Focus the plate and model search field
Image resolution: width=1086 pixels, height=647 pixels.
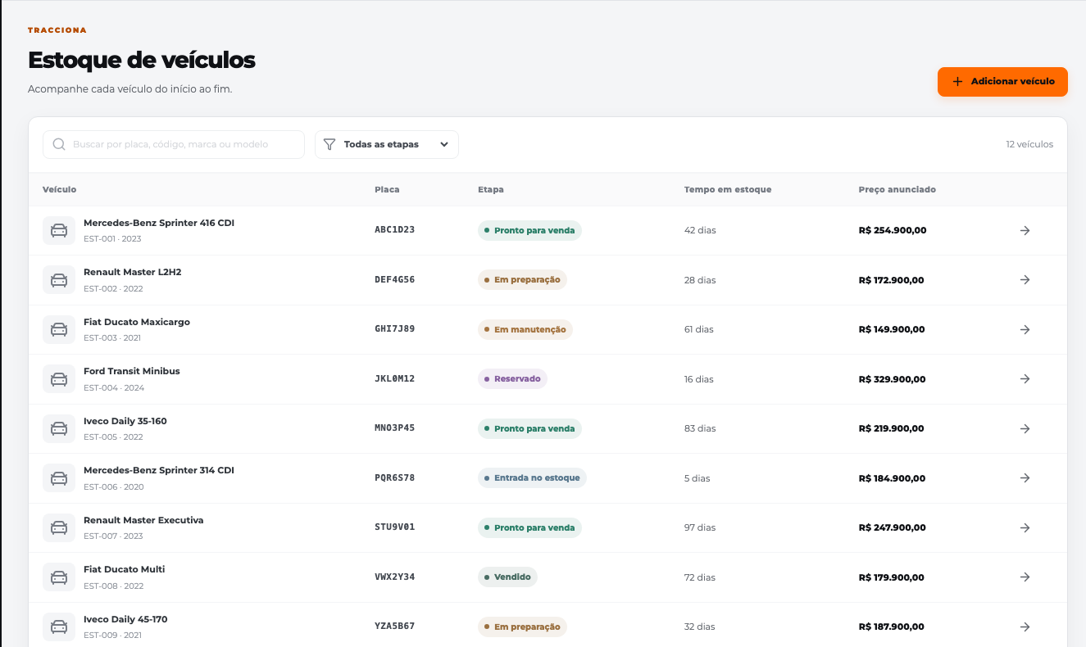pyautogui.click(x=174, y=144)
